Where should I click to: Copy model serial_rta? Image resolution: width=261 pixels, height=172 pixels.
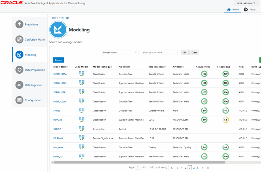[x=81, y=156]
